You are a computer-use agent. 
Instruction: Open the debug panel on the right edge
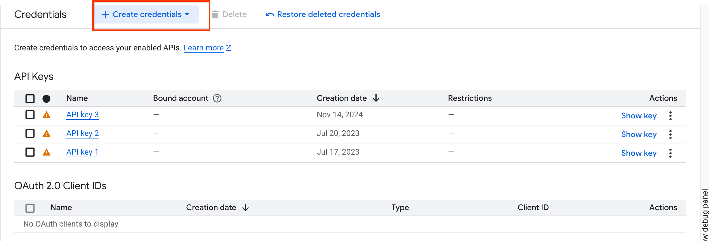[705, 215]
